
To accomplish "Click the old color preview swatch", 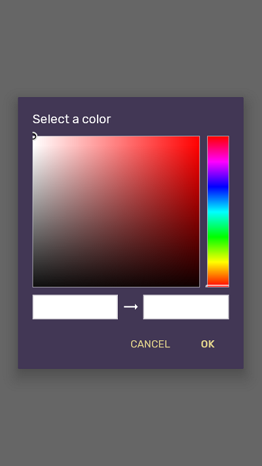I will (x=75, y=307).
